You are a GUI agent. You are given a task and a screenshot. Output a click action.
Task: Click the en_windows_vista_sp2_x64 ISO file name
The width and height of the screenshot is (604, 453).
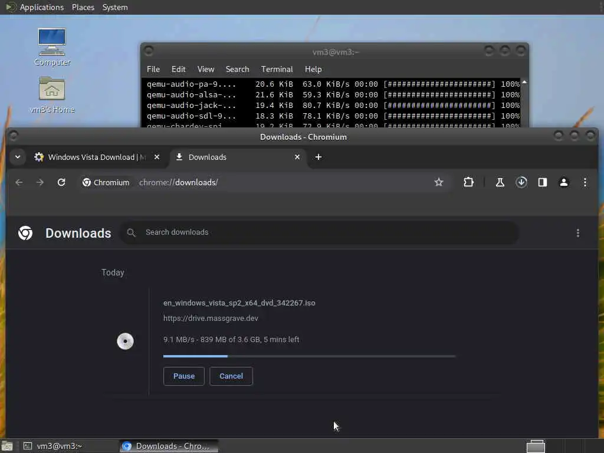point(239,303)
